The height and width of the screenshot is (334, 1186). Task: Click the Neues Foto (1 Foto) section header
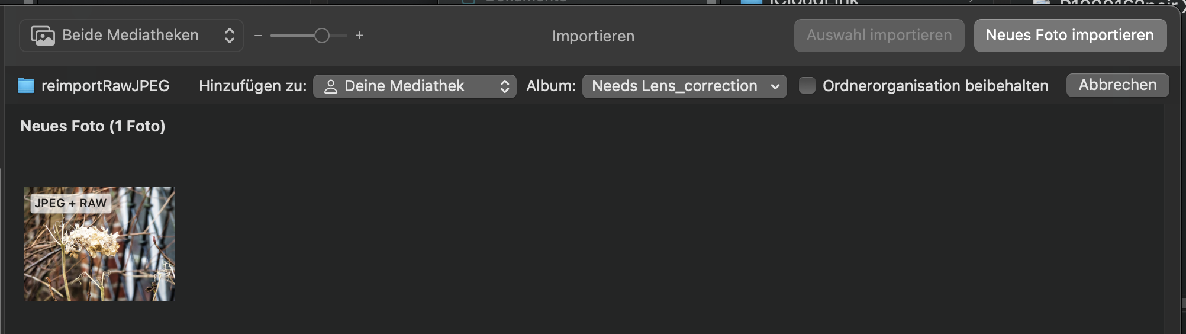tap(93, 126)
